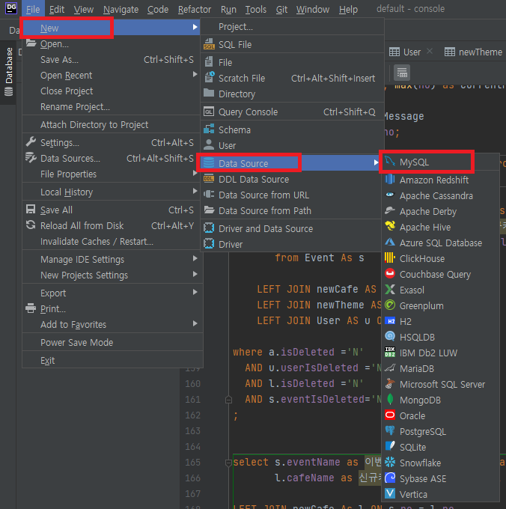Choose SQL File in New submenu
The height and width of the screenshot is (509, 506).
point(291,44)
